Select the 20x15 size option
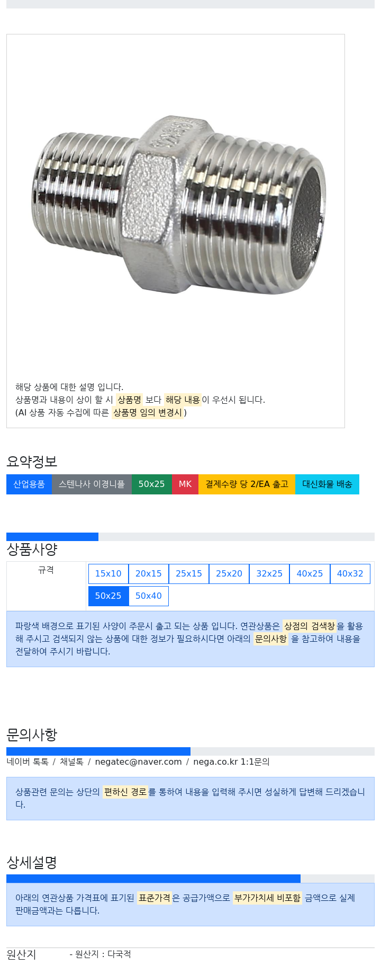 coord(149,573)
